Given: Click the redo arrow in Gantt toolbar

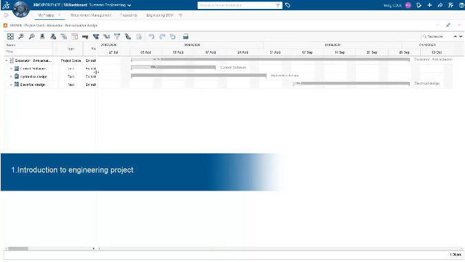Looking at the screenshot, I should (162, 36).
